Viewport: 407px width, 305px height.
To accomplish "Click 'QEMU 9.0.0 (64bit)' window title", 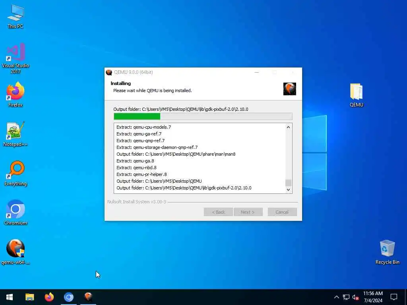I will coord(134,72).
